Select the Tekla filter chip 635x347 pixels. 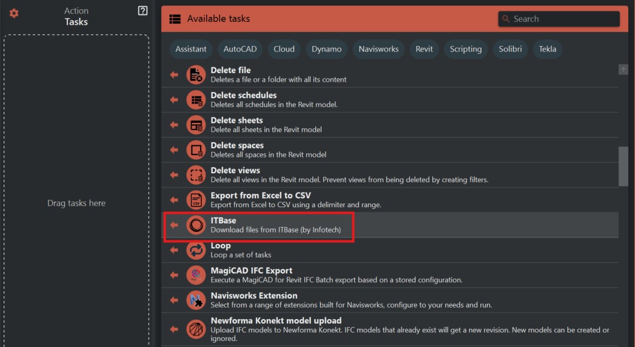tap(547, 49)
